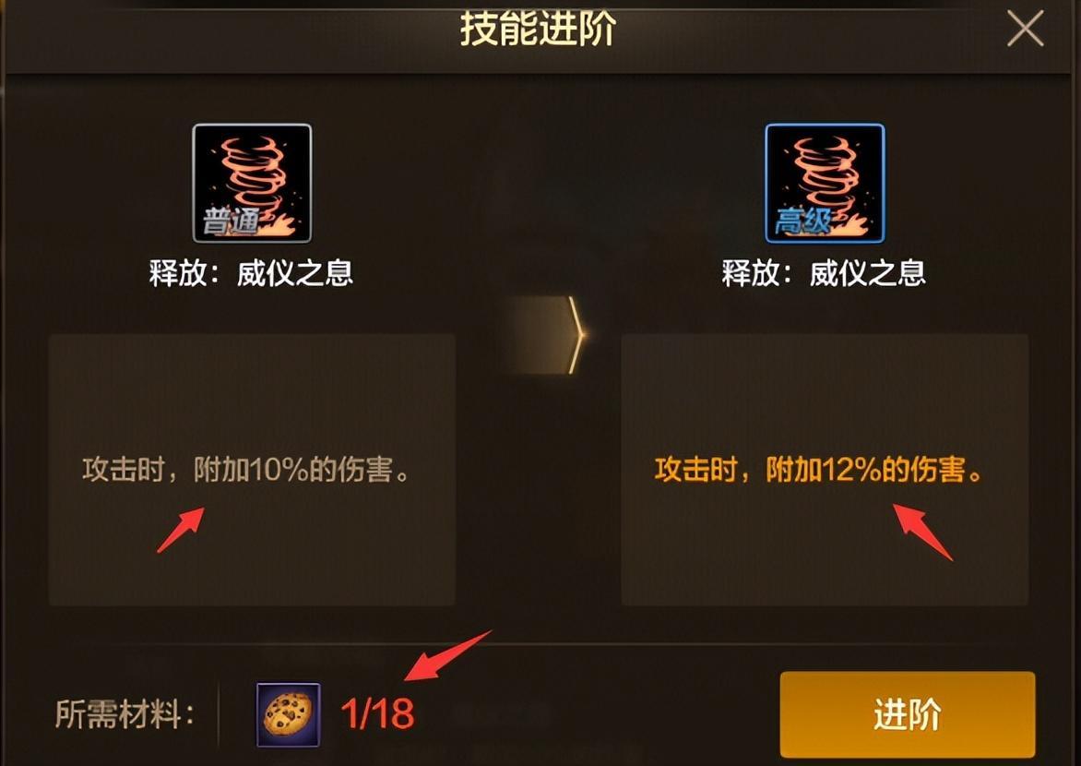Click the red arrow pointing at 10% text
1081x766 pixels.
tap(181, 530)
